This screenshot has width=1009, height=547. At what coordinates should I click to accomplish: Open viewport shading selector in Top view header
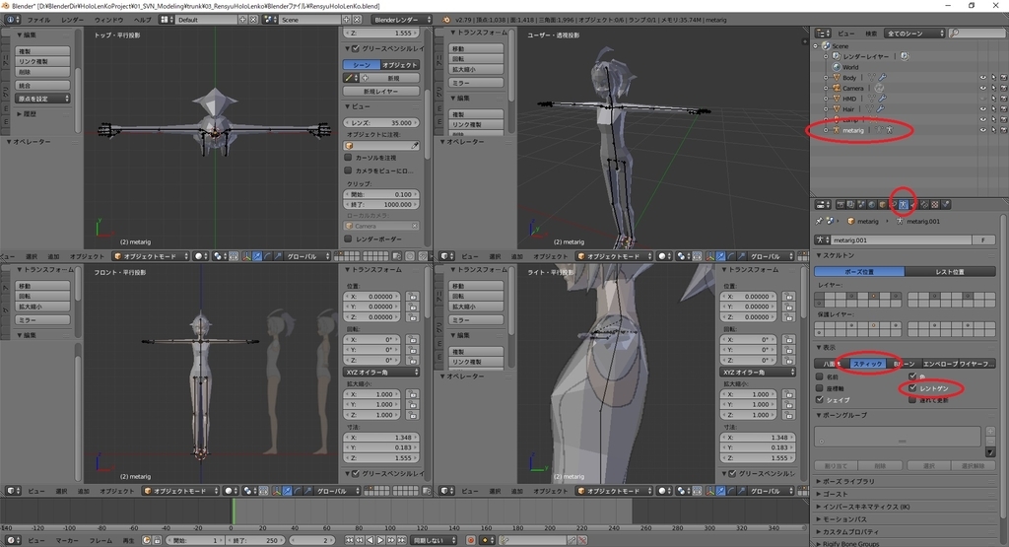coord(200,256)
